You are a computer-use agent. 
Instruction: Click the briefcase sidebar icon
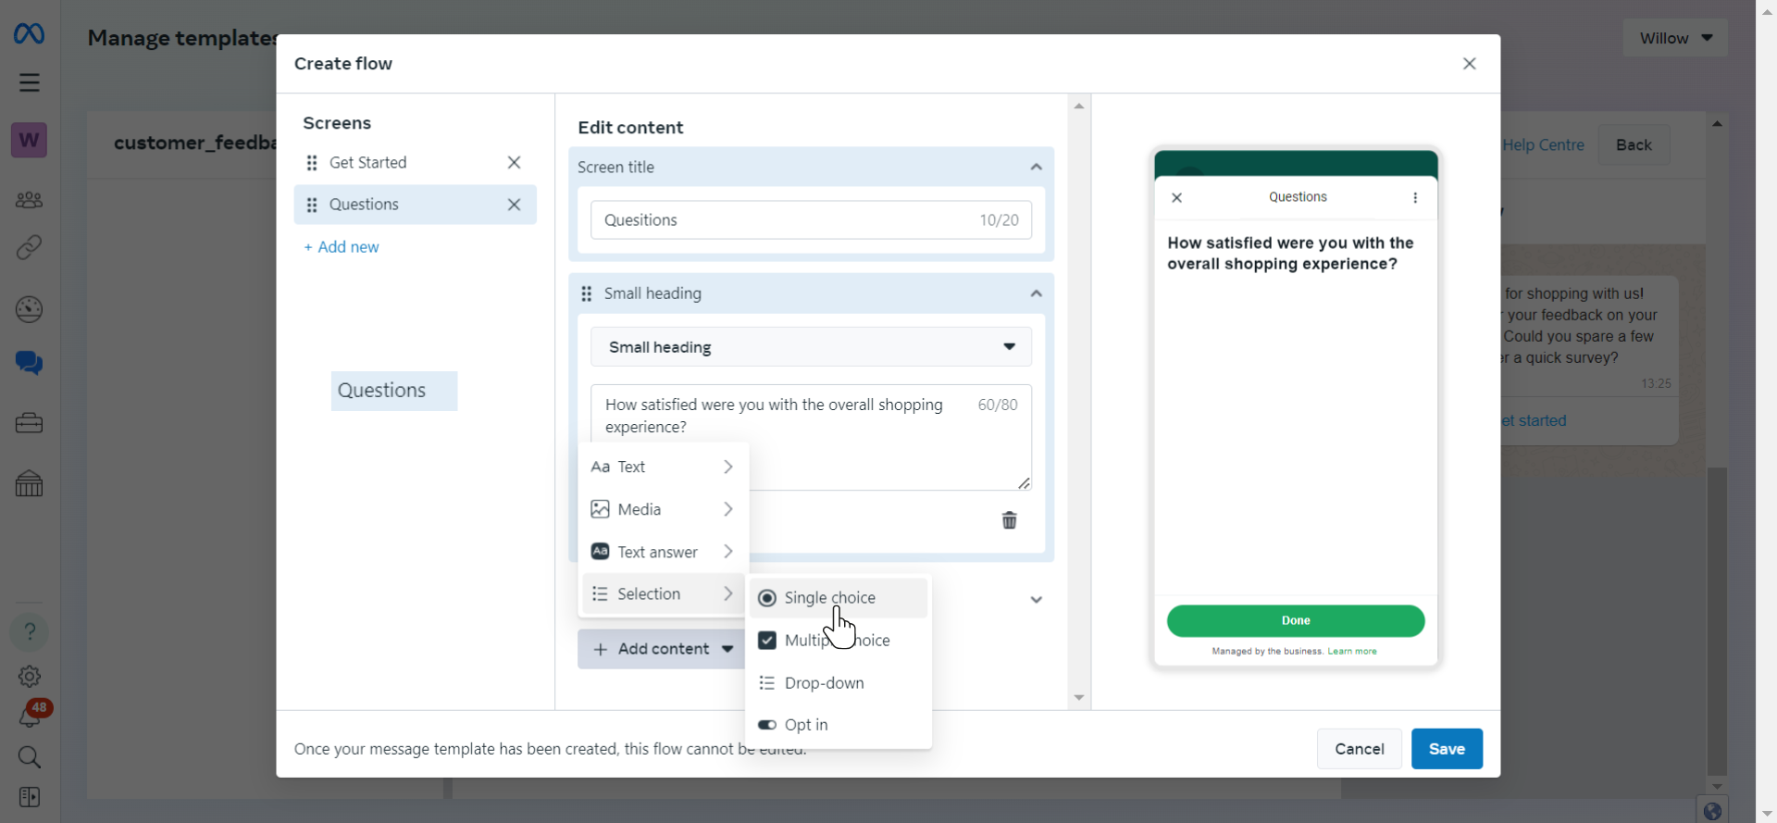pyautogui.click(x=29, y=423)
